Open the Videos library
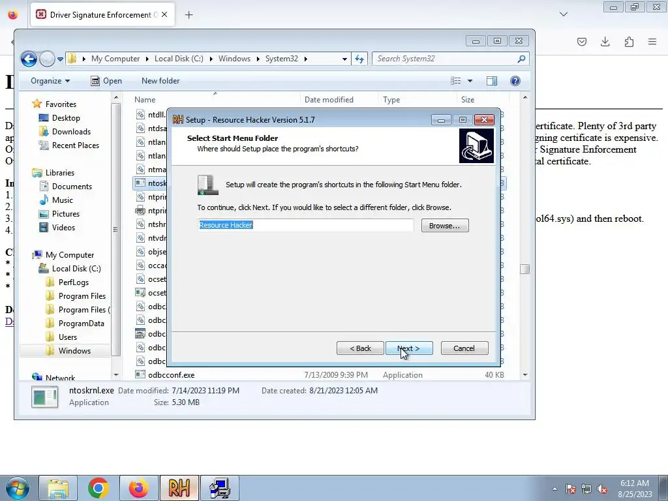 [x=63, y=228]
